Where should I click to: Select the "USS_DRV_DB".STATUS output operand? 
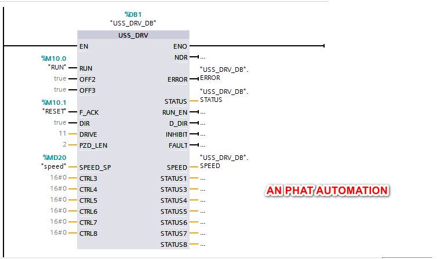223,95
